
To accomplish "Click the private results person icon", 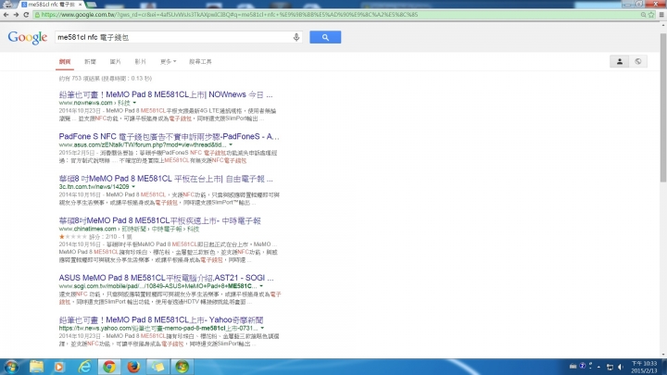I will pos(620,62).
